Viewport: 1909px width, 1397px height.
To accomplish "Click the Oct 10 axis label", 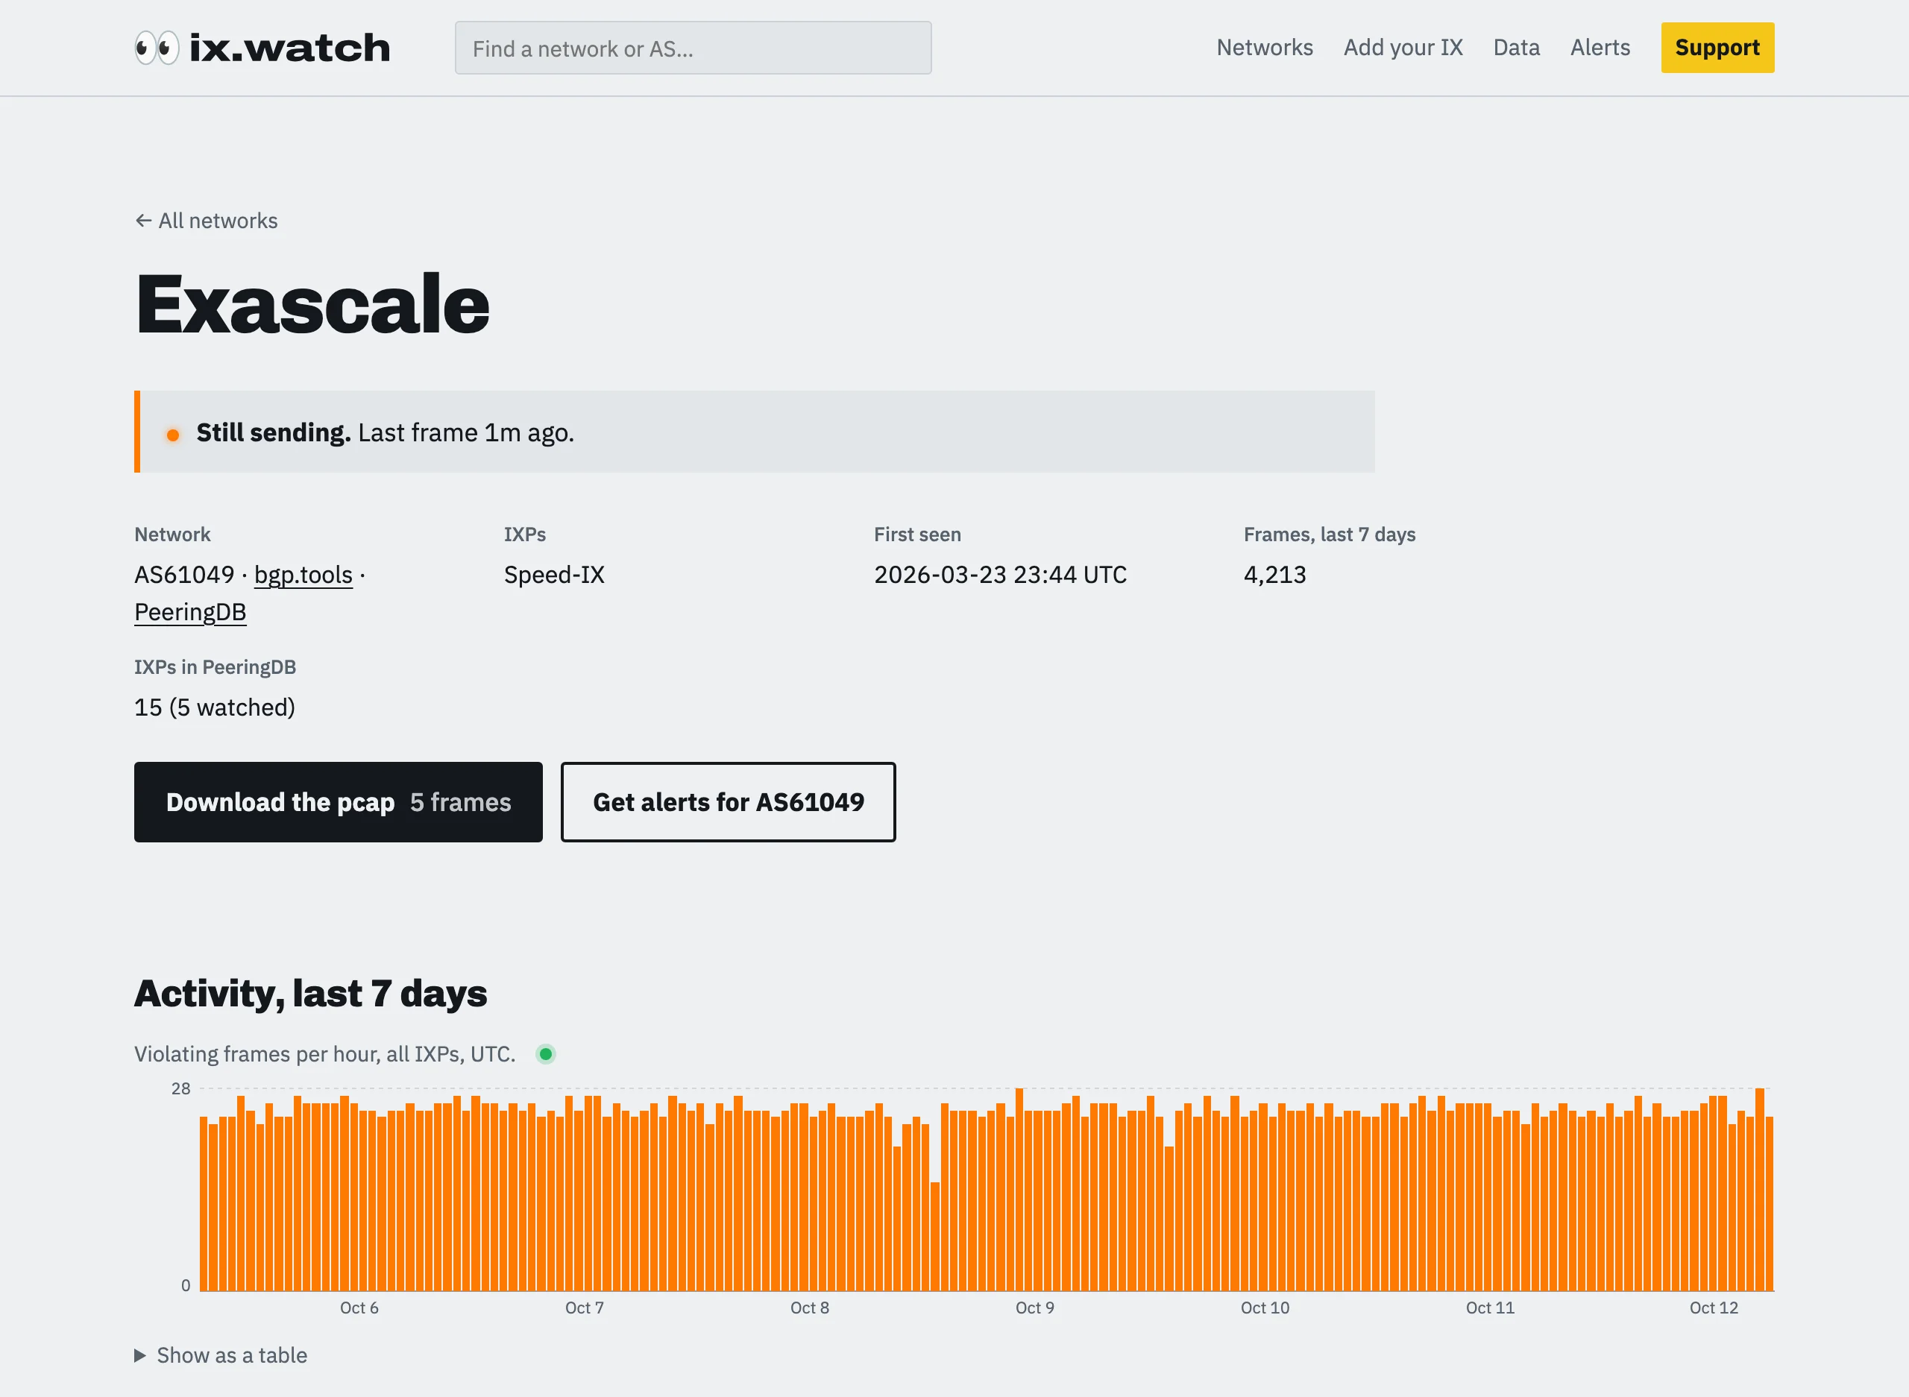I will click(1265, 1308).
